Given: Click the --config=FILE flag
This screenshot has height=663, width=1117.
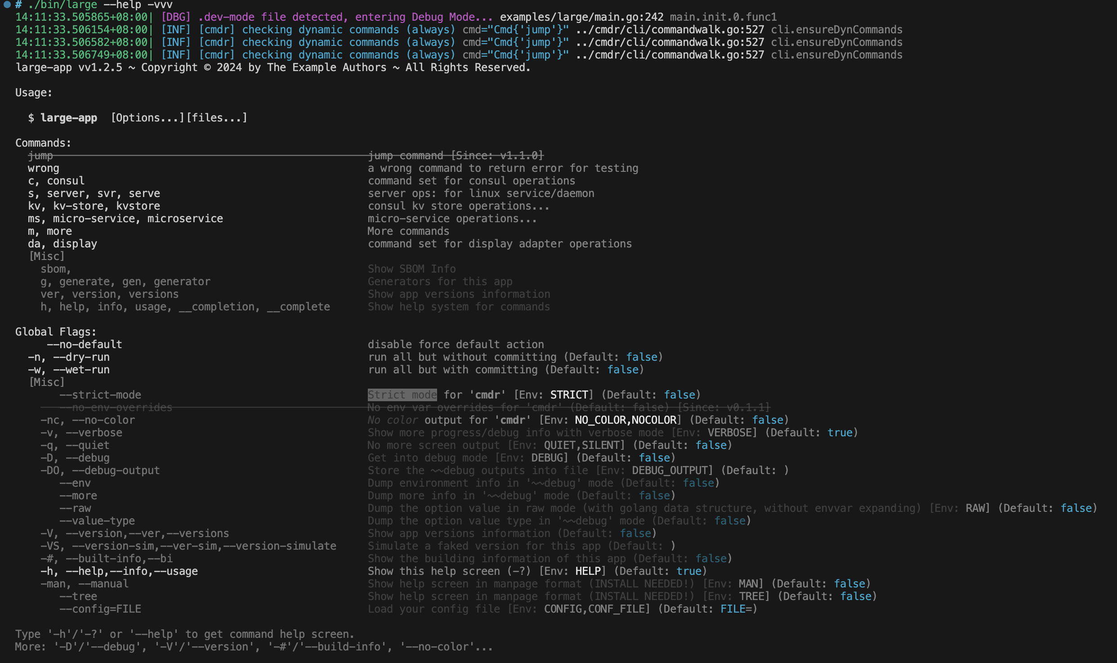Looking at the screenshot, I should click(100, 609).
